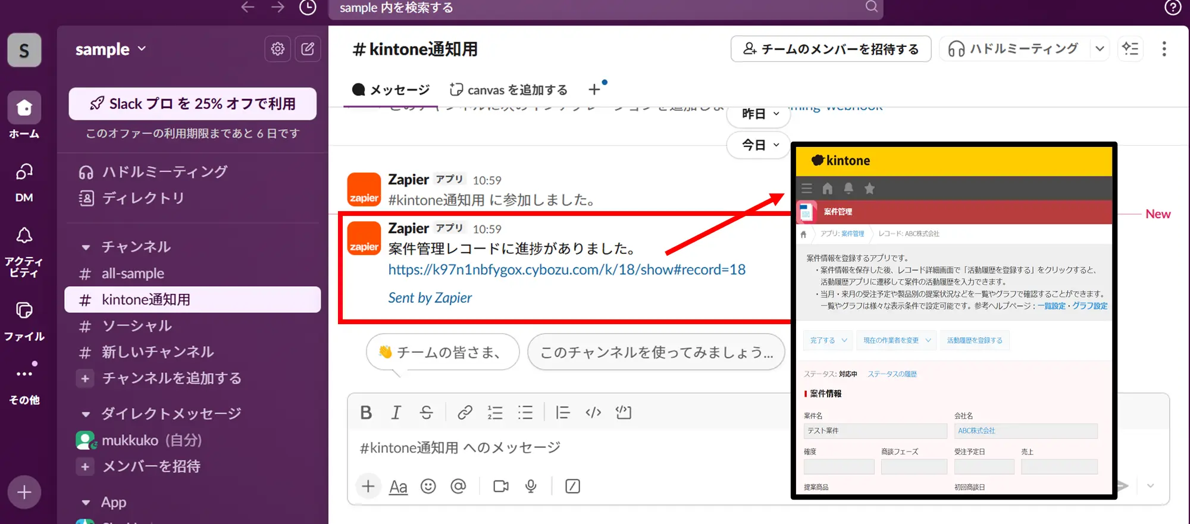Open the sample workspace dropdown menu
Screen dimensions: 1190x524
tap(111, 49)
